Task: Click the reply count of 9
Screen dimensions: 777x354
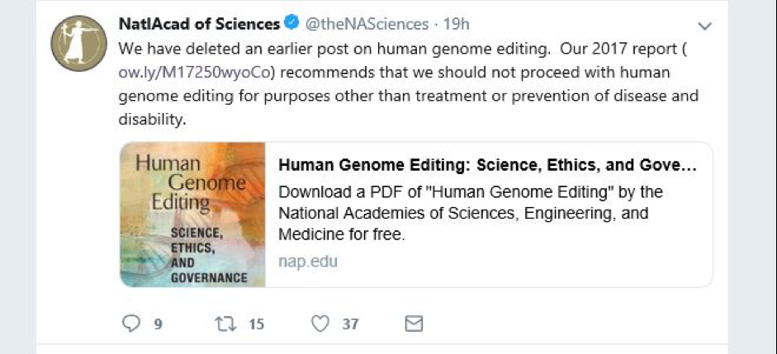Action: (157, 324)
